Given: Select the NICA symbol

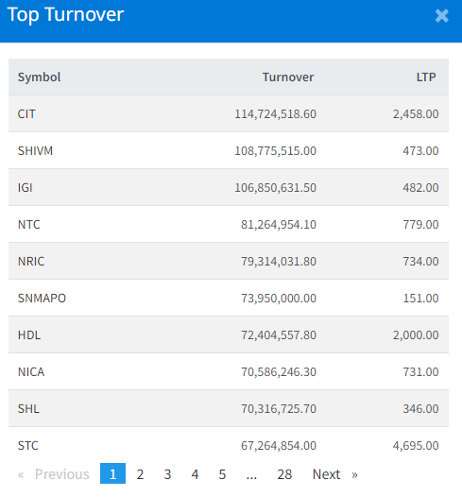Looking at the screenshot, I should pos(31,371).
